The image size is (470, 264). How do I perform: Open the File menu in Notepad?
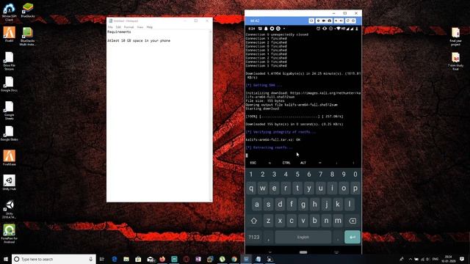point(110,27)
